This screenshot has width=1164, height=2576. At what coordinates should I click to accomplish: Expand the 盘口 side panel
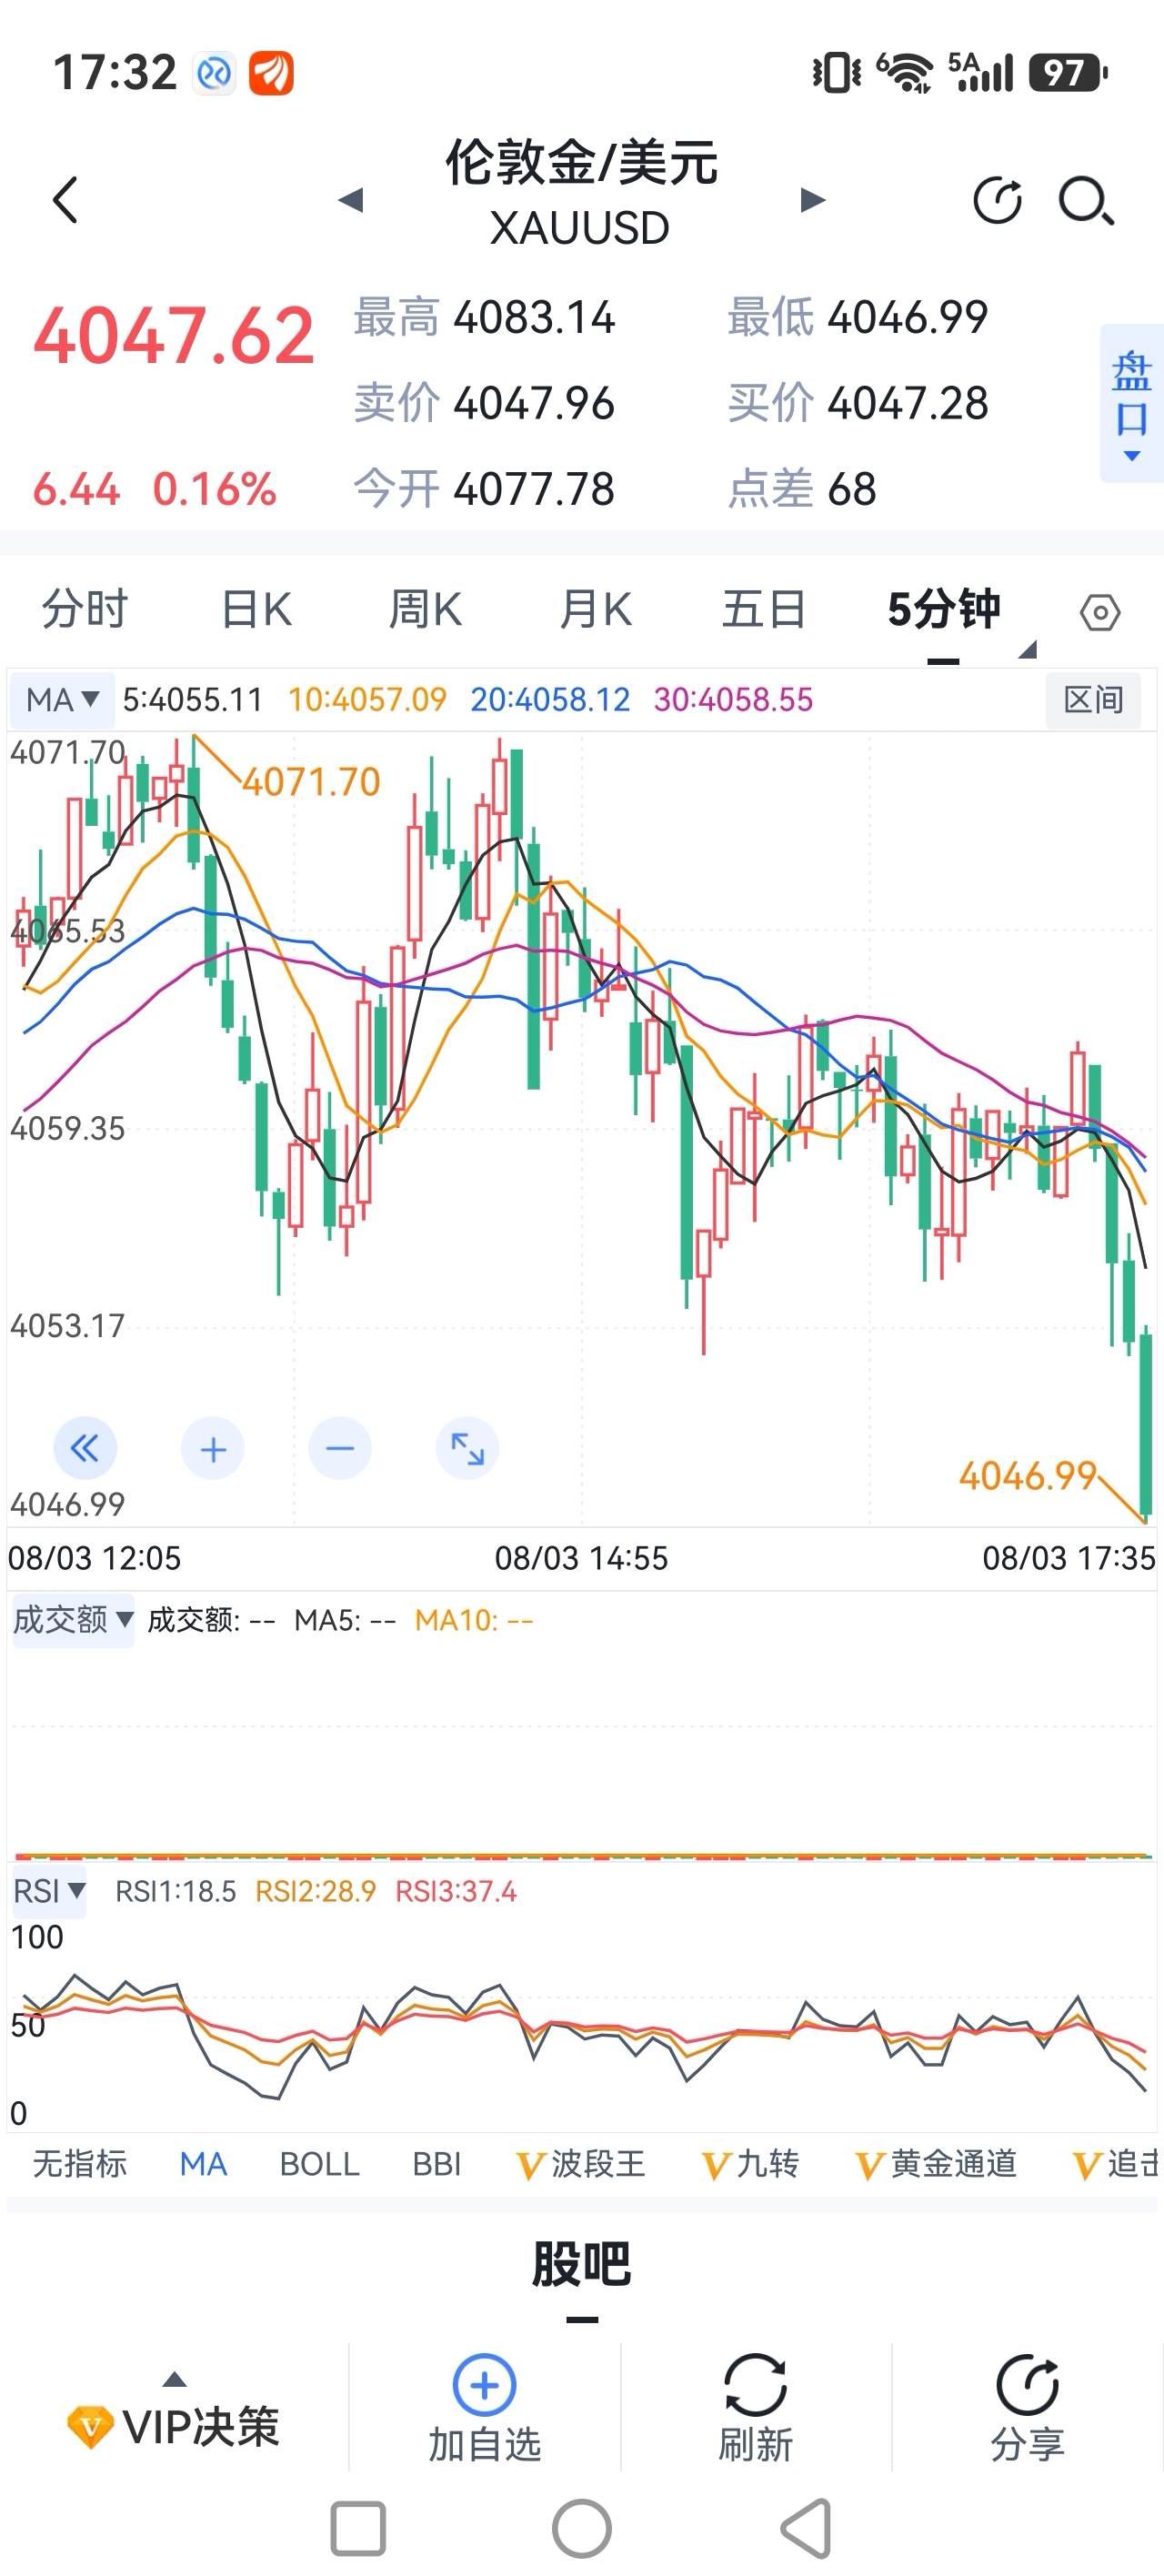(x=1131, y=404)
